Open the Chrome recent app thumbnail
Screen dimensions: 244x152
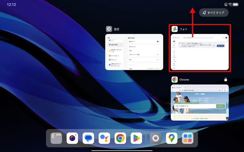coord(200,103)
